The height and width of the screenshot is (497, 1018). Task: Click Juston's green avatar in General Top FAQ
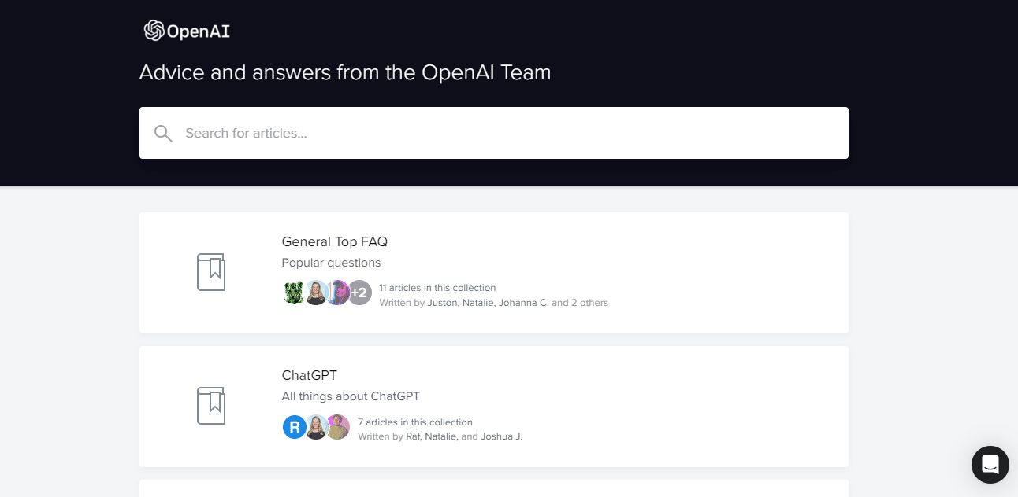point(294,293)
